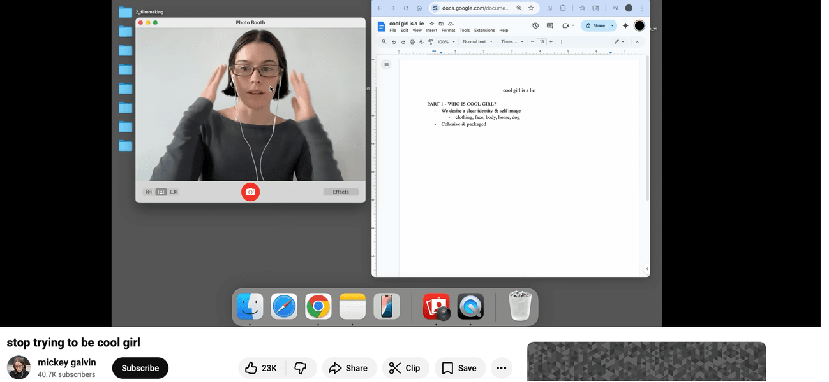829x382 pixels.
Task: Open the Normal text style dropdown
Action: (477, 42)
